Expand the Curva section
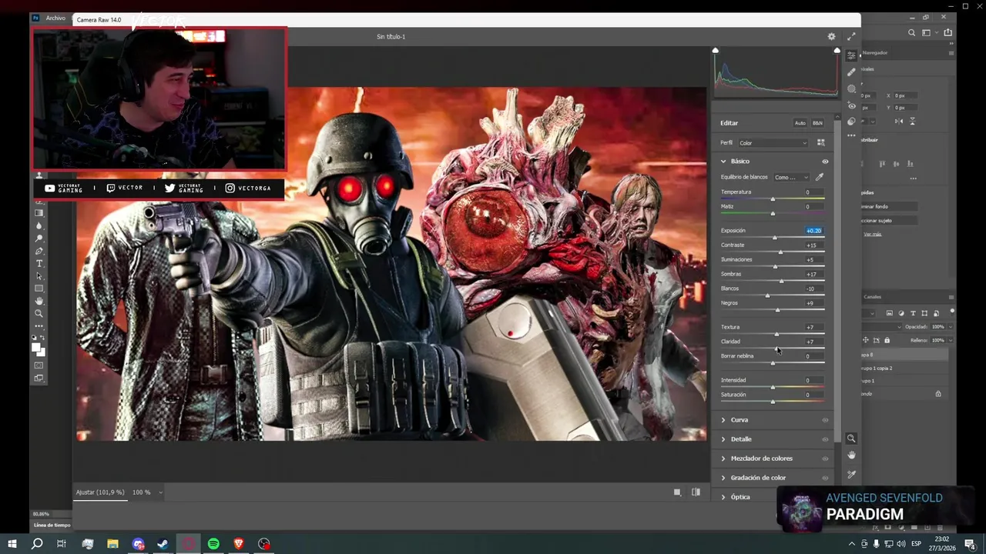The height and width of the screenshot is (554, 986). [x=723, y=420]
